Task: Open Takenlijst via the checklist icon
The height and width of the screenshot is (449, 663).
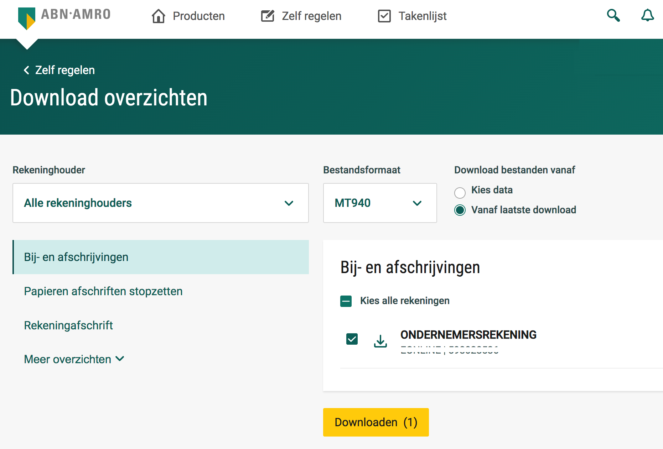Action: pos(384,16)
